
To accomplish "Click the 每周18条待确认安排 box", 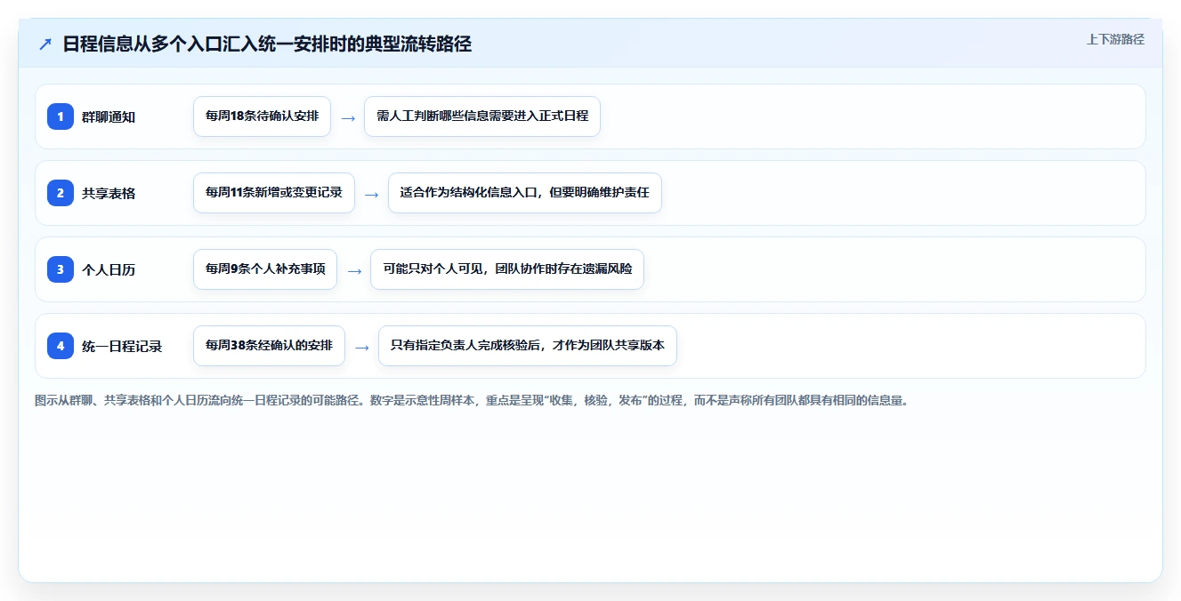I will tap(262, 116).
